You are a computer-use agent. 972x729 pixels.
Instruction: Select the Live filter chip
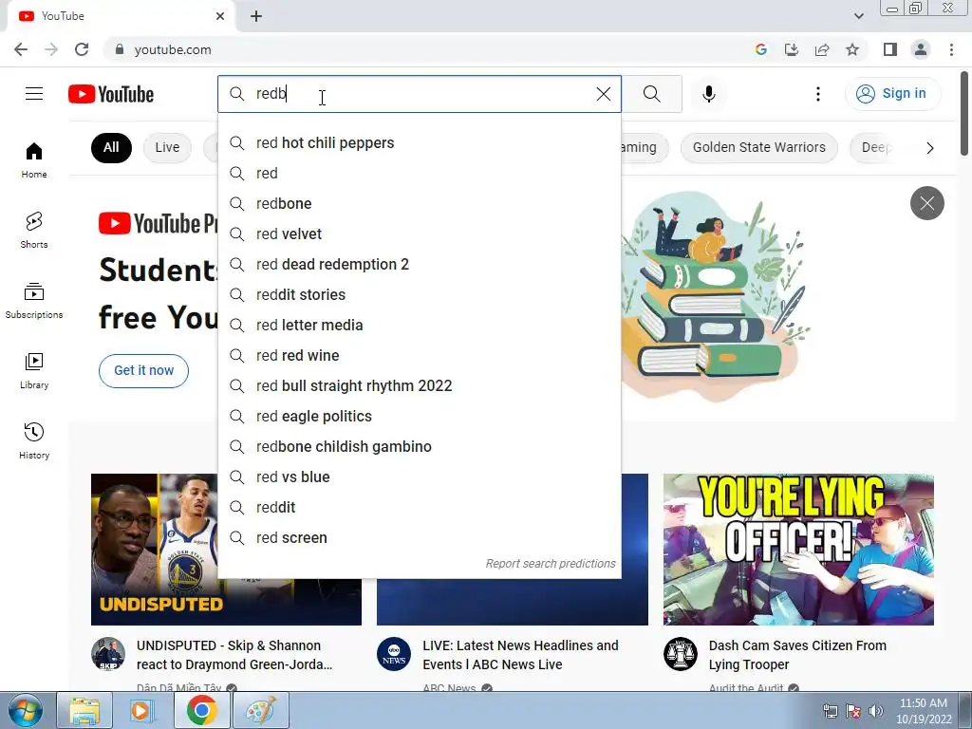click(x=167, y=147)
